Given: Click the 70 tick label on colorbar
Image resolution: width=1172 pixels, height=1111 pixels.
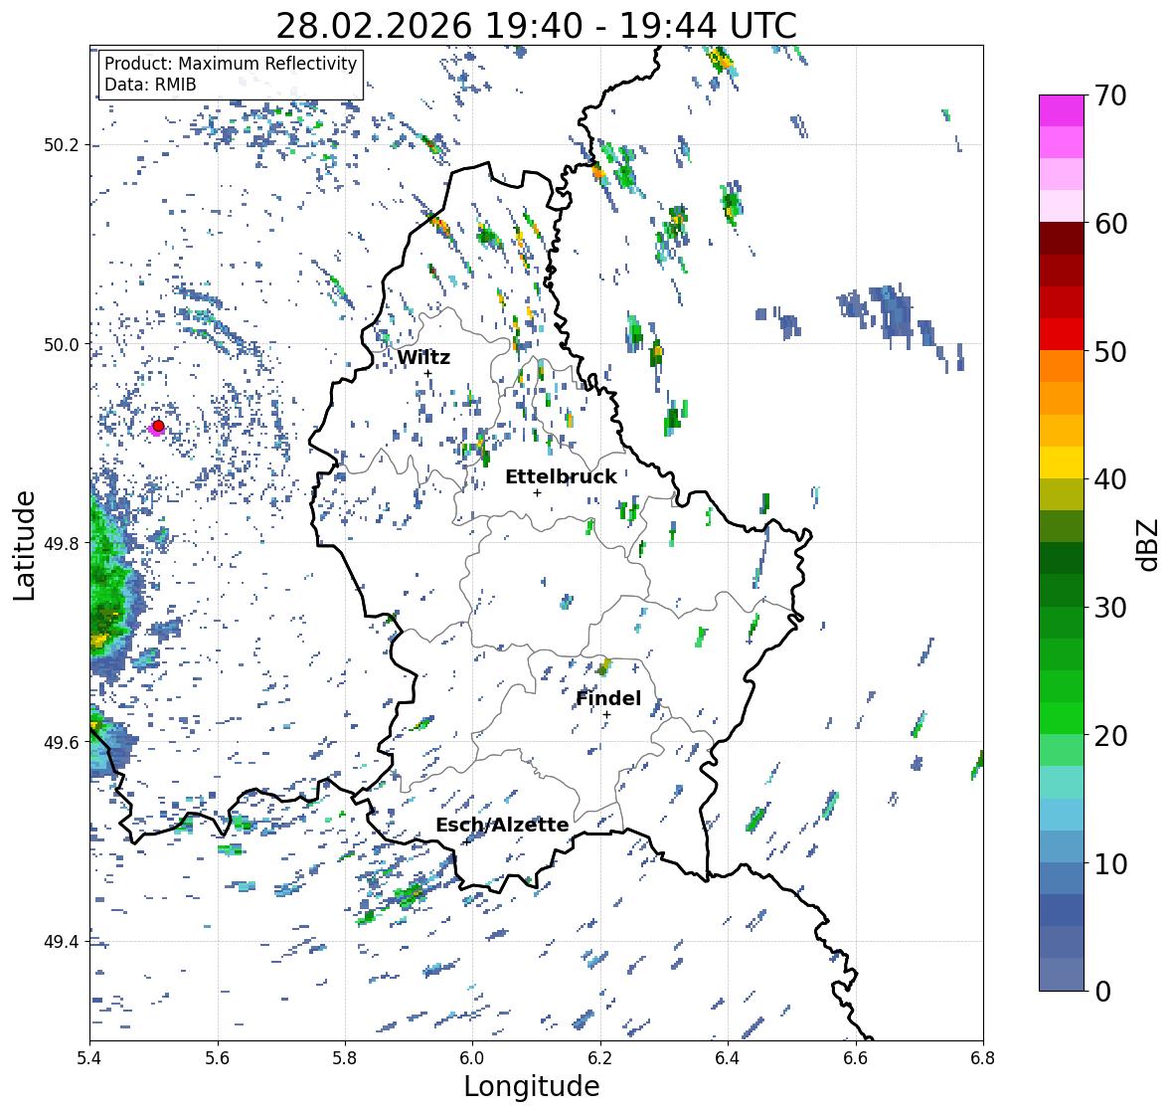Looking at the screenshot, I should 1110,95.
